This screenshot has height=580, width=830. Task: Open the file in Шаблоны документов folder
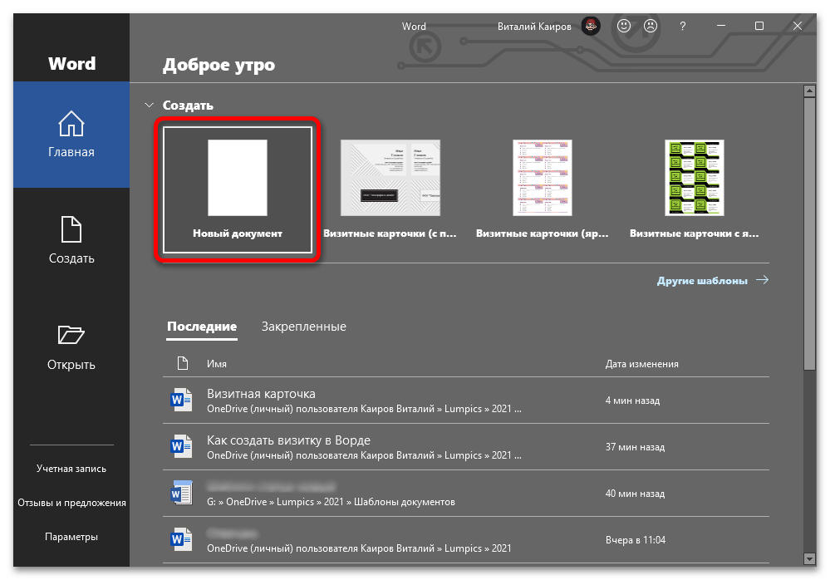(x=466, y=494)
